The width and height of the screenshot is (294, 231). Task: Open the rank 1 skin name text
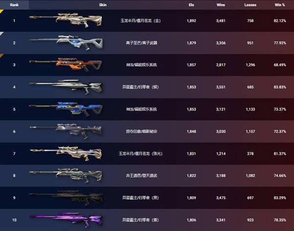[141, 21]
